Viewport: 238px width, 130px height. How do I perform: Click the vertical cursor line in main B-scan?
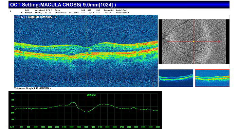pos(86,51)
